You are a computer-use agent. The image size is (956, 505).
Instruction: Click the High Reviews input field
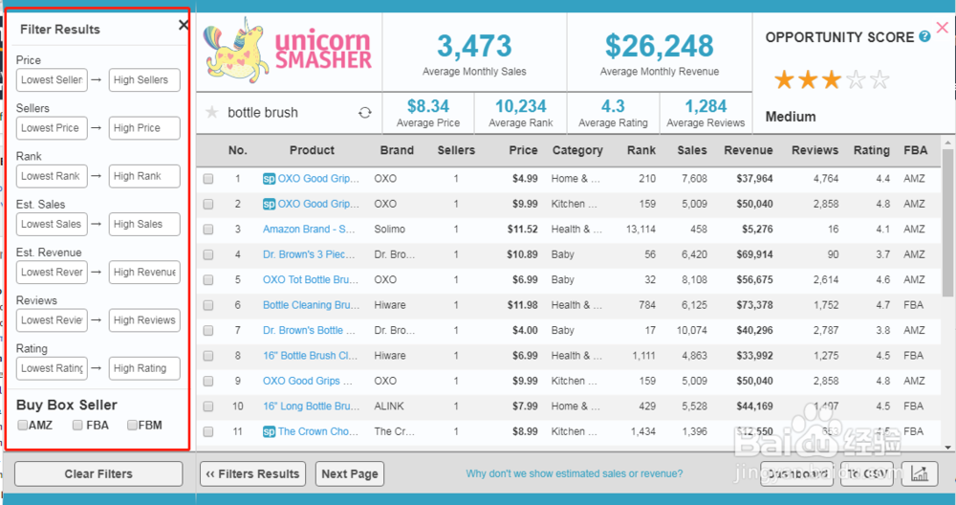click(x=144, y=320)
